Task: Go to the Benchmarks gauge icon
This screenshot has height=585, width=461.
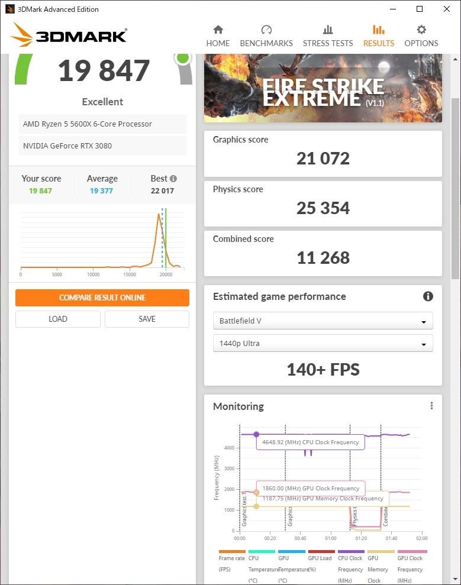Action: pos(266,30)
